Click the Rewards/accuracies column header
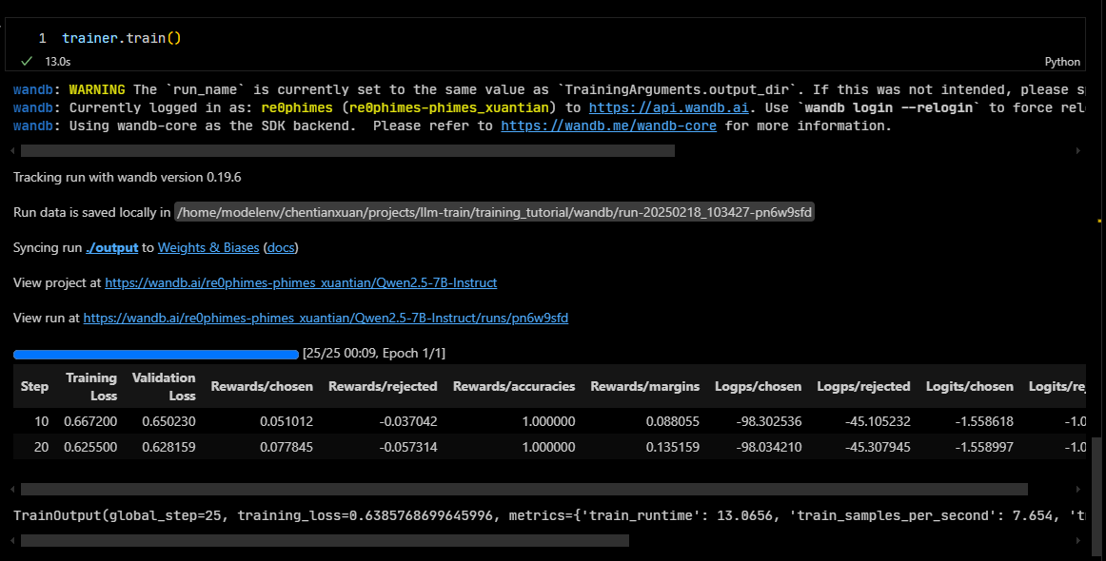The width and height of the screenshot is (1106, 561). [514, 386]
